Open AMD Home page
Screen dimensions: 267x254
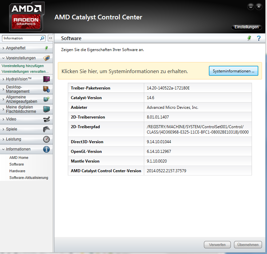coord(19,158)
